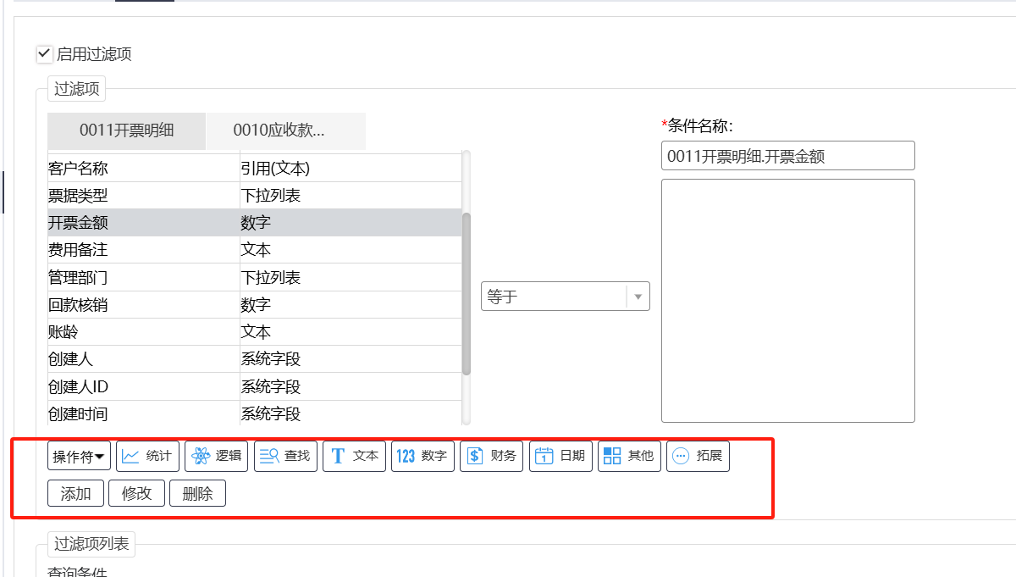The width and height of the screenshot is (1016, 577).
Task: Select the 创建人ID field row
Action: coord(254,386)
